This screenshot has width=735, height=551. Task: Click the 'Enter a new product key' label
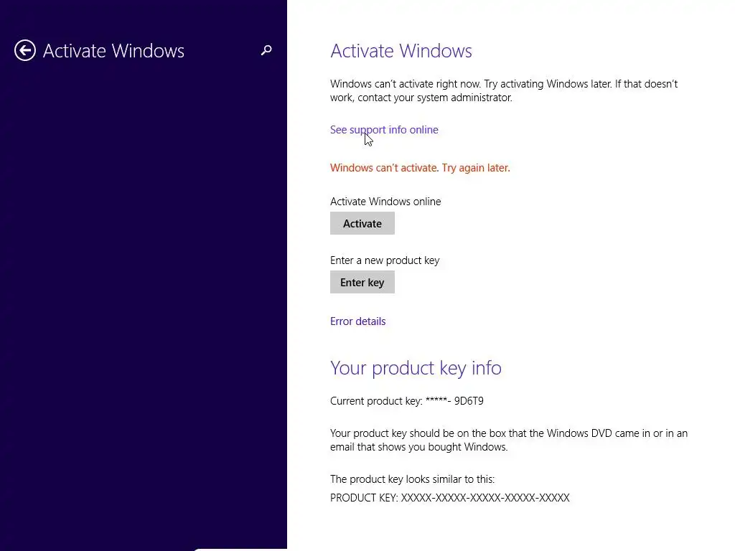tap(385, 260)
